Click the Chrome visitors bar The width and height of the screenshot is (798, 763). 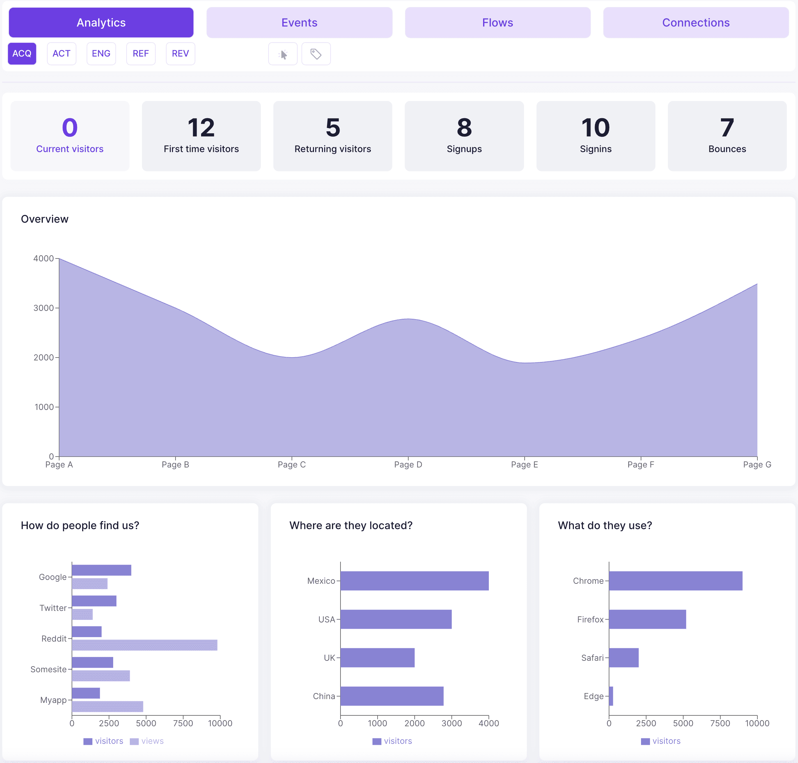(x=675, y=581)
